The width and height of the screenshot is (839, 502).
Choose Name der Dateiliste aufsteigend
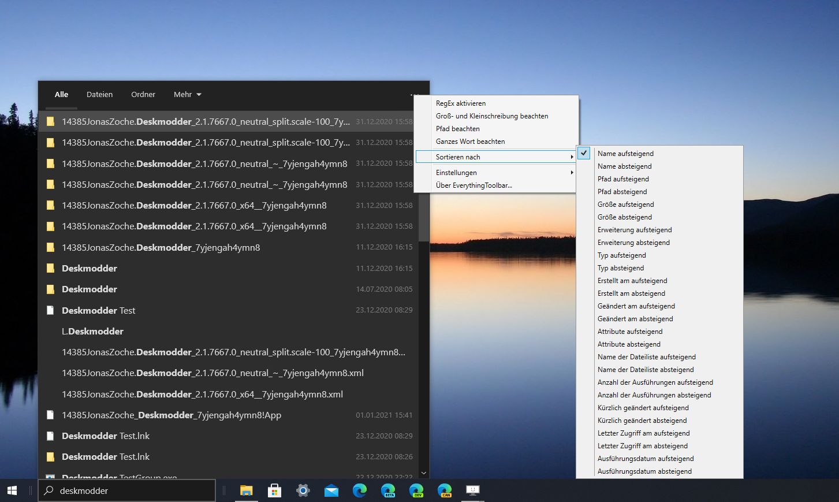(659, 357)
